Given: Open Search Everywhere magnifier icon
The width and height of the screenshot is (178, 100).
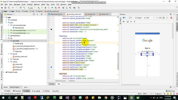Looking at the screenshot, I should tap(79, 8).
